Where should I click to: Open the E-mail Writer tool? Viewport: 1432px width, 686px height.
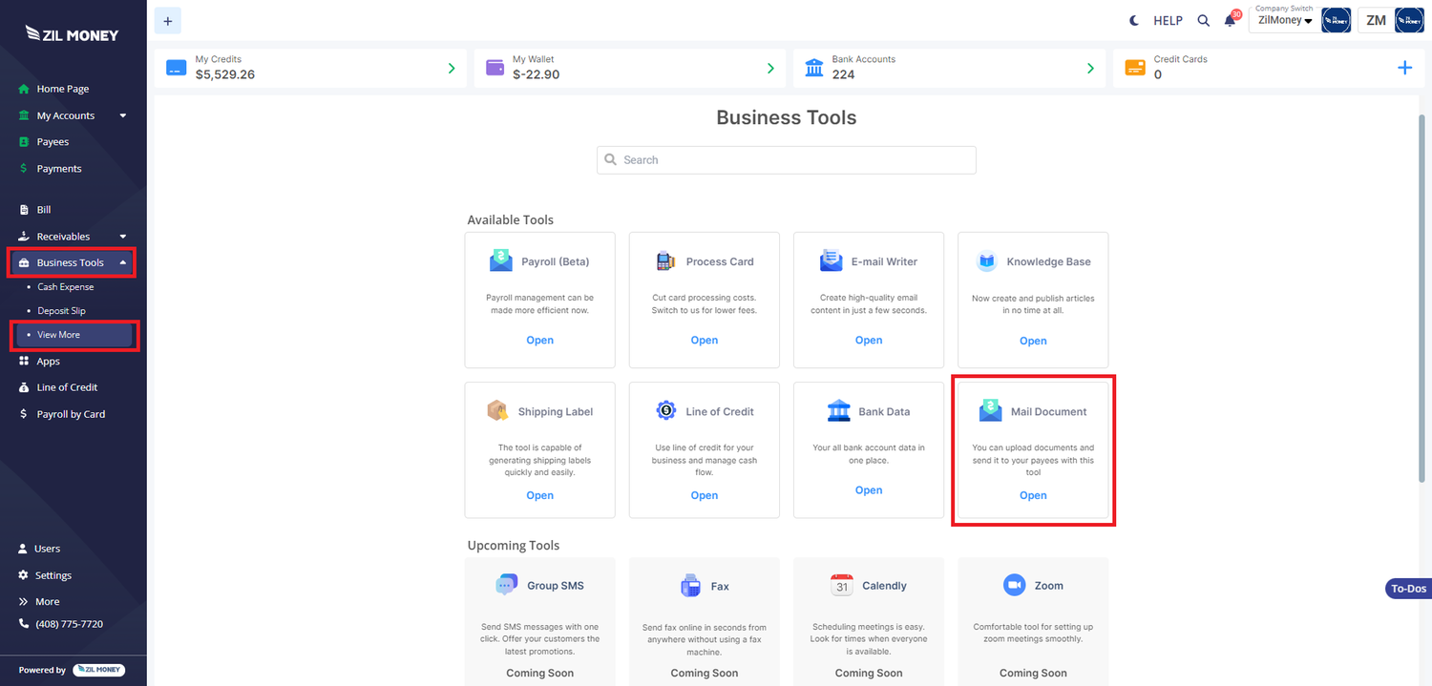coord(869,341)
